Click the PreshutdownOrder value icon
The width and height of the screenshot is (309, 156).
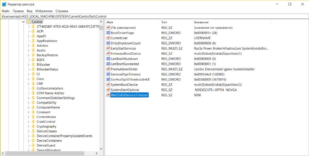108,69
